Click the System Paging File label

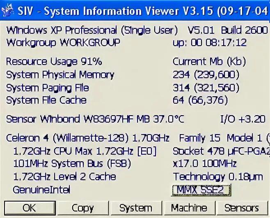coord(48,88)
